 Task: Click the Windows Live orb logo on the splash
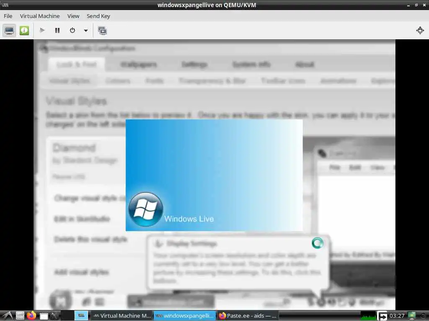146,210
